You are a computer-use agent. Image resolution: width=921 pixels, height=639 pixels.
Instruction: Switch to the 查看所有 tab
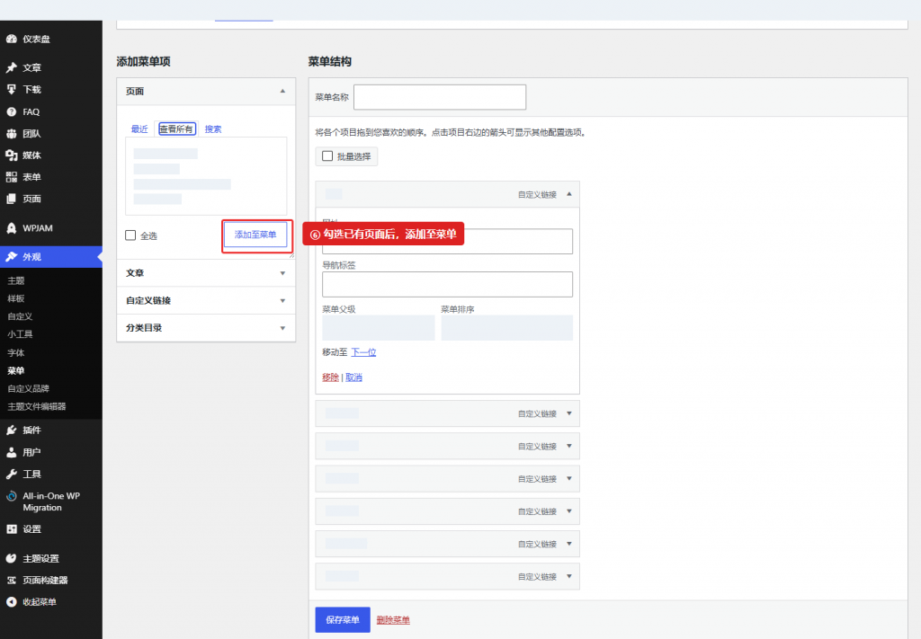[x=177, y=129]
